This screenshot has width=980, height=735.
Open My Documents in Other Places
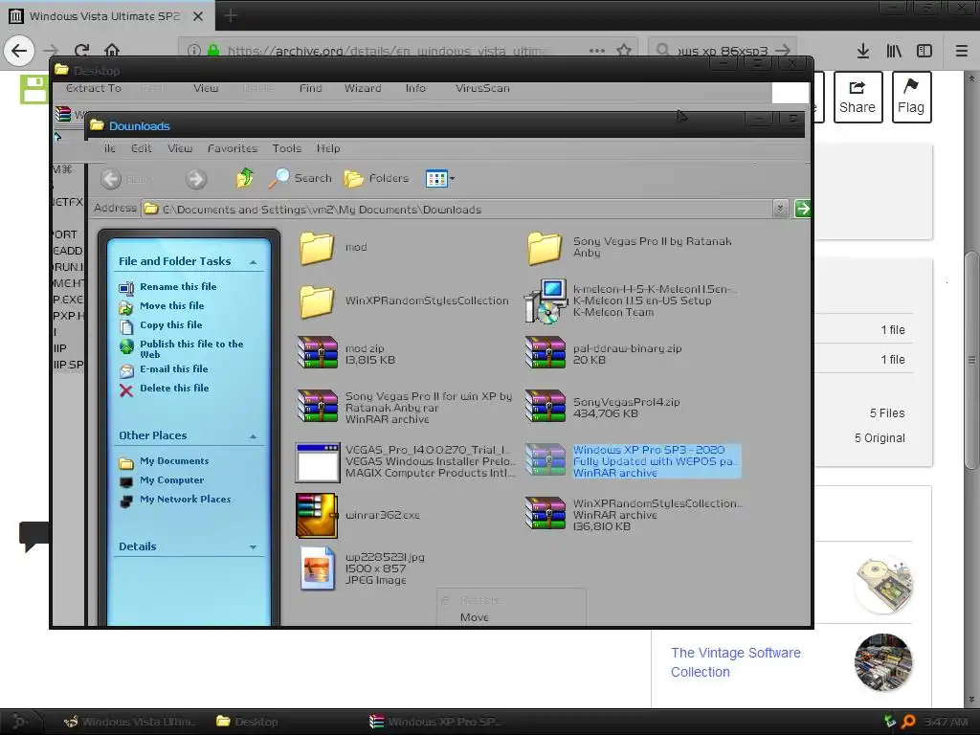174,460
